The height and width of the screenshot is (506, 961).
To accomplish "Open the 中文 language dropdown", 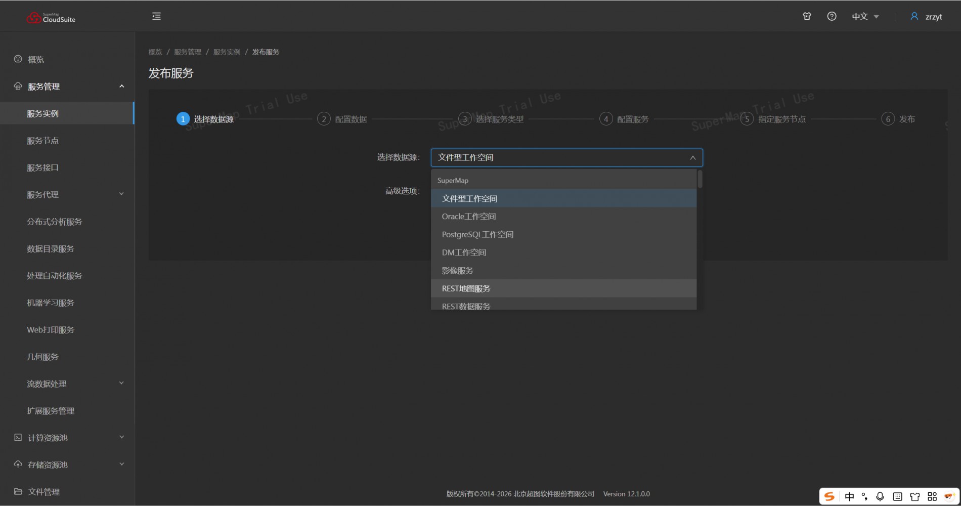I will click(865, 16).
